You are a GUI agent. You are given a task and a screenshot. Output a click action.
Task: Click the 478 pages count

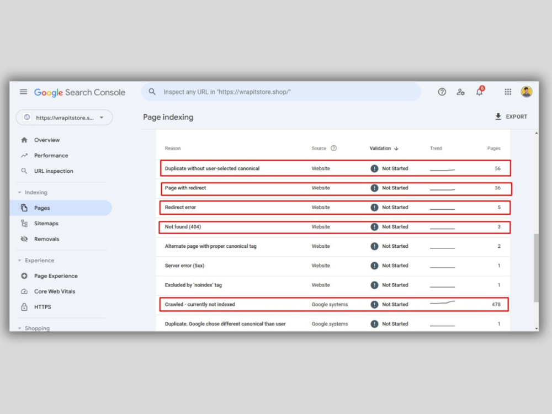496,304
